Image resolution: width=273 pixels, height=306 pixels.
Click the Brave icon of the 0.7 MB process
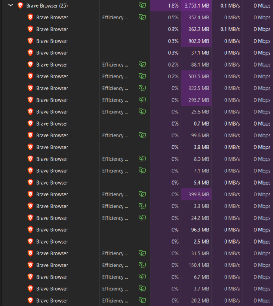click(30, 123)
